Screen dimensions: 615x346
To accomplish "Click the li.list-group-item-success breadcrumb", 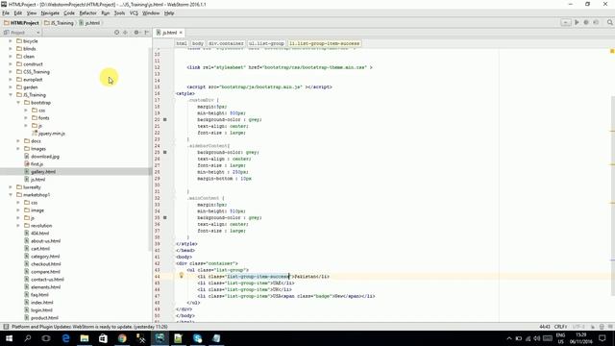I will coord(325,43).
